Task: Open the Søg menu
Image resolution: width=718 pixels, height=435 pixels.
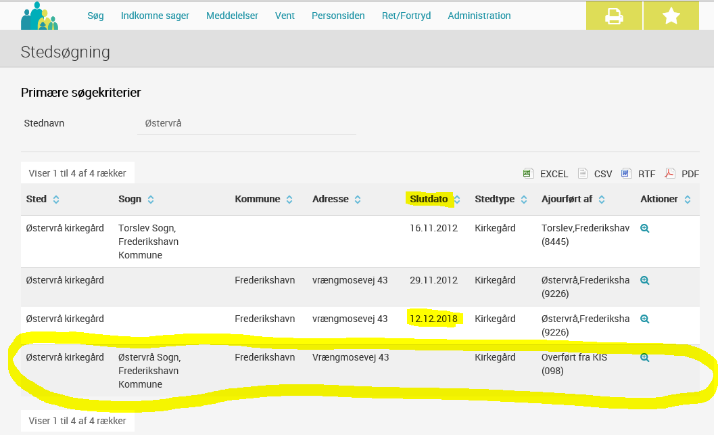Action: point(96,16)
